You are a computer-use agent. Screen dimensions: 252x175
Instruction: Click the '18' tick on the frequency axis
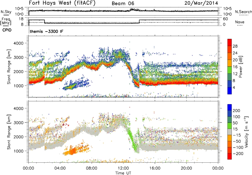click(x=21, y=19)
